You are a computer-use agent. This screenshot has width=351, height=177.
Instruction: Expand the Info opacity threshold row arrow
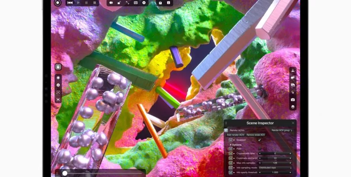(234, 172)
